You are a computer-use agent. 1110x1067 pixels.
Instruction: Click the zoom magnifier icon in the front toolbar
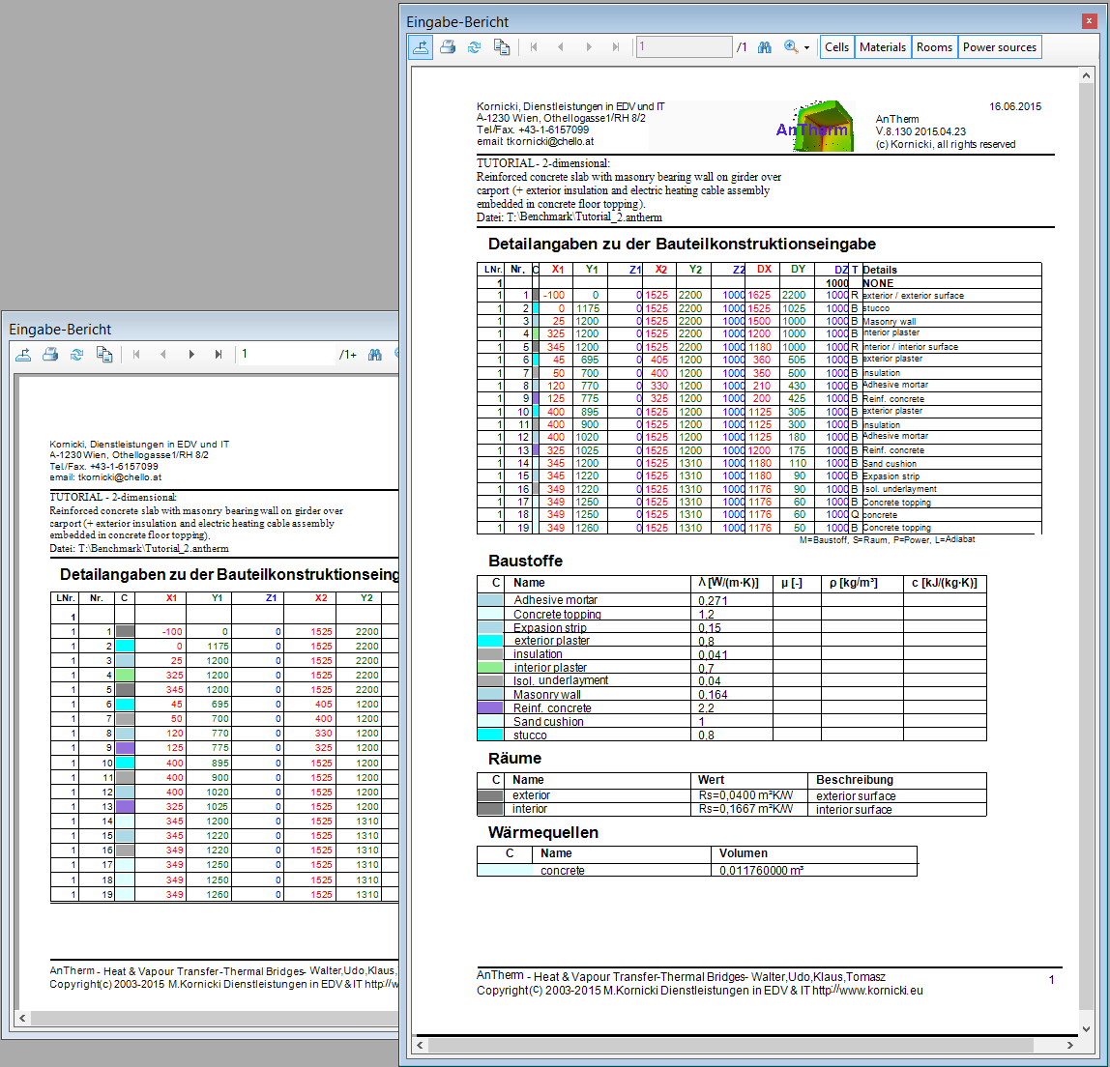coord(791,46)
